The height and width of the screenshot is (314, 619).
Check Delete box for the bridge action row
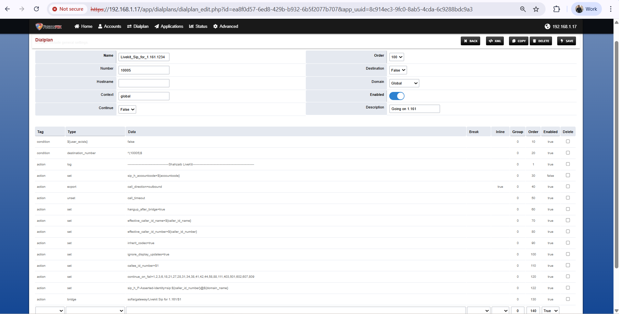(x=568, y=299)
